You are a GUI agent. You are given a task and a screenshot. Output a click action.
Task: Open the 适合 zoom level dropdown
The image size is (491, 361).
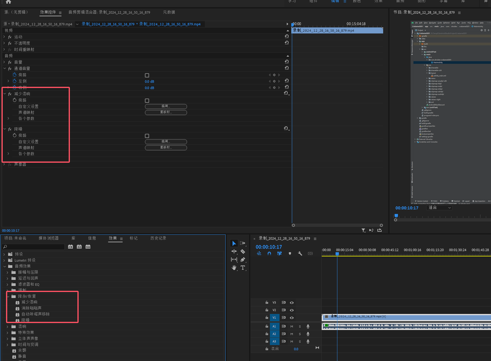coord(440,208)
